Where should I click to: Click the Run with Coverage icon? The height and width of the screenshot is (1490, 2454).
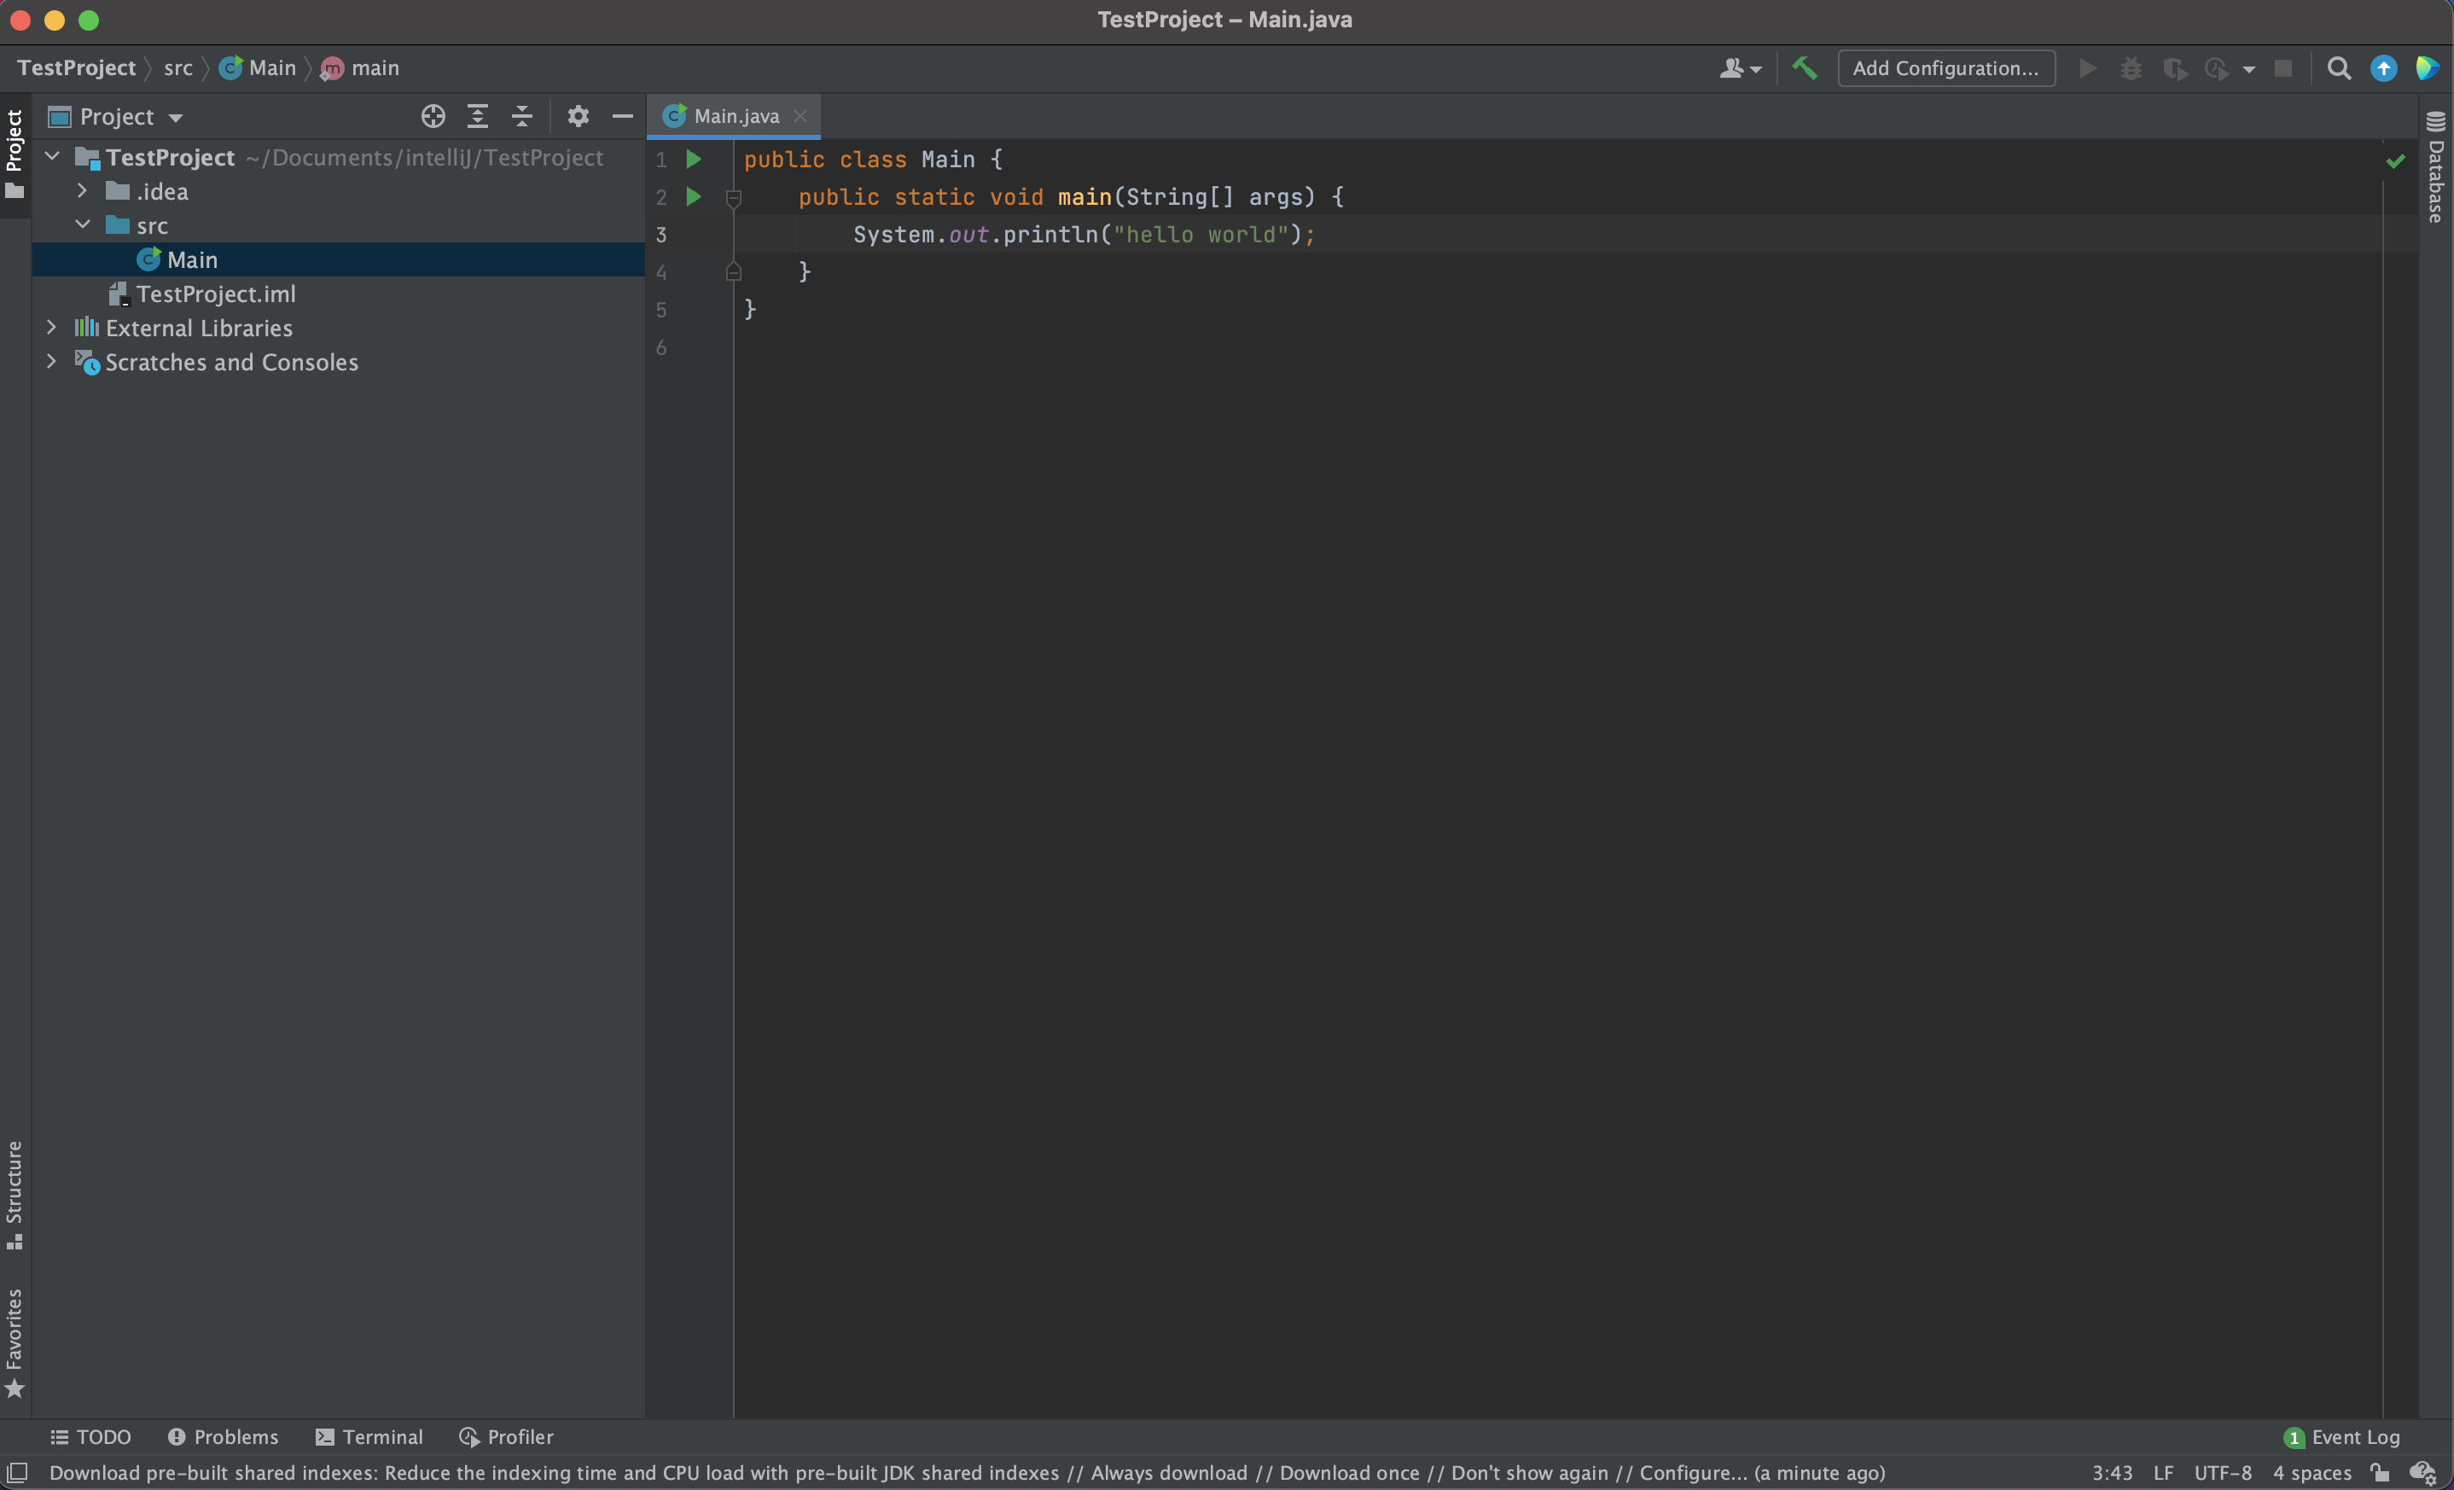coord(2174,67)
